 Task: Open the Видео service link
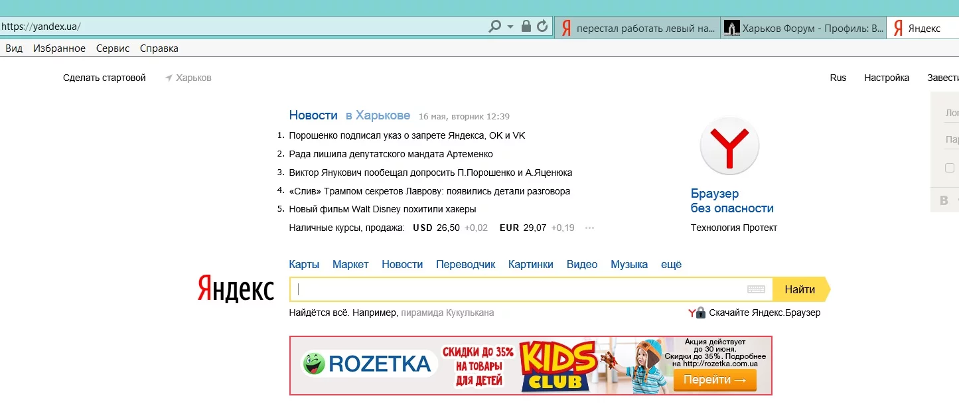(582, 264)
